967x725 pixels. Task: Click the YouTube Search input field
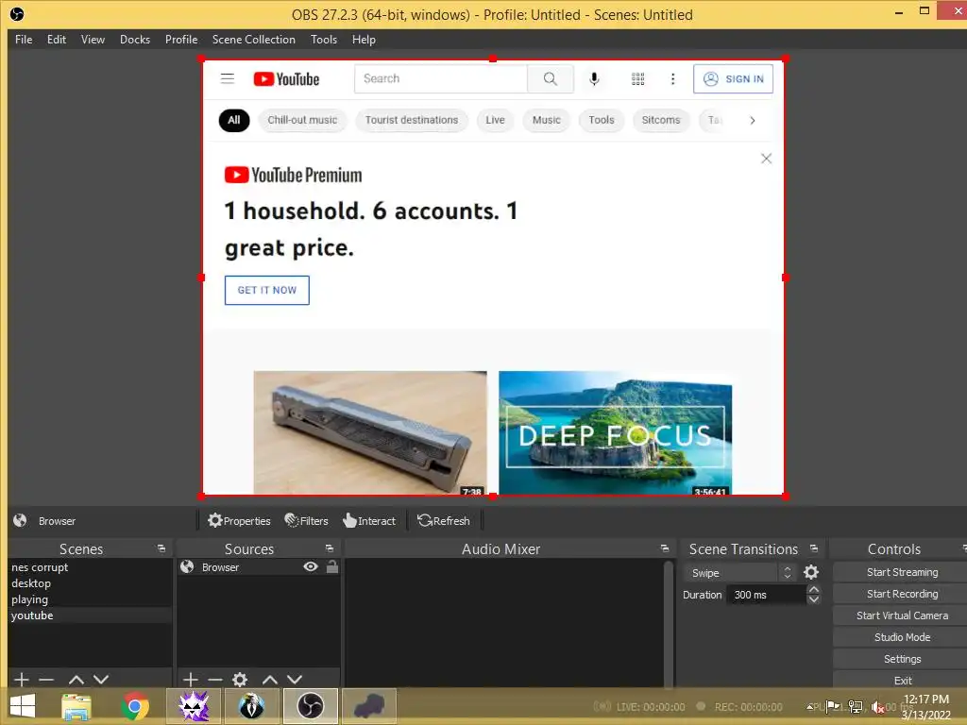click(441, 78)
